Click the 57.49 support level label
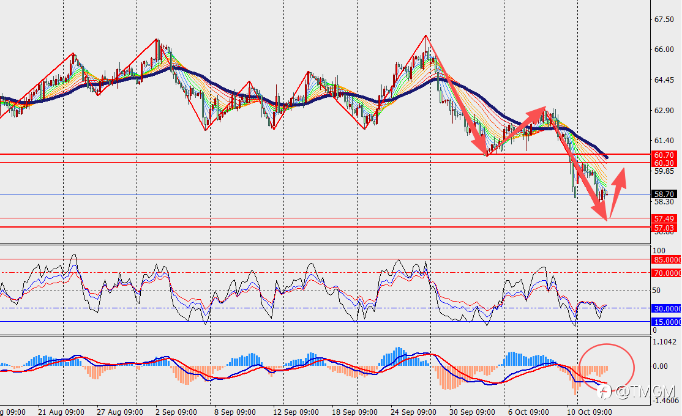Screen dimensions: 682x416 click(664, 218)
